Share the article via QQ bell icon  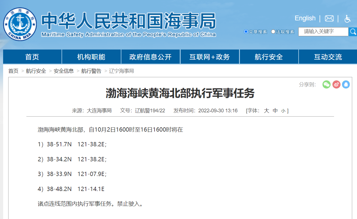(346, 84)
